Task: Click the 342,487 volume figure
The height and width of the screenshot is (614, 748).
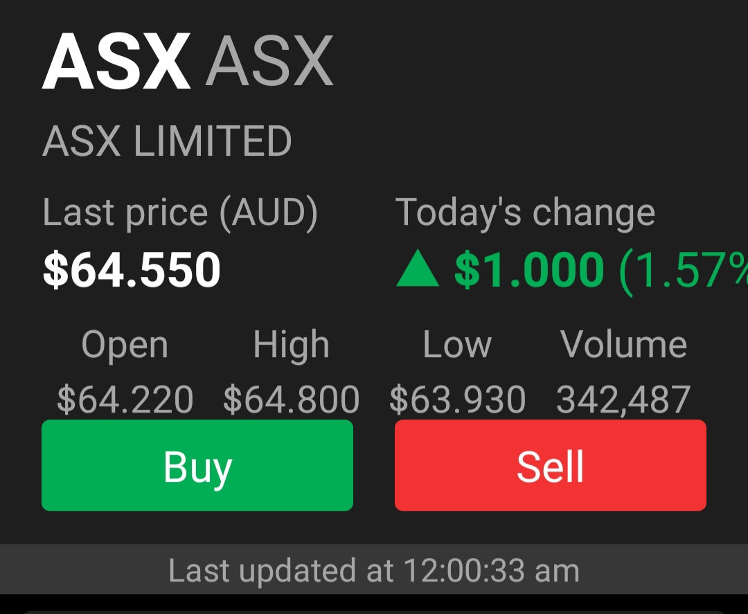Action: (x=623, y=399)
